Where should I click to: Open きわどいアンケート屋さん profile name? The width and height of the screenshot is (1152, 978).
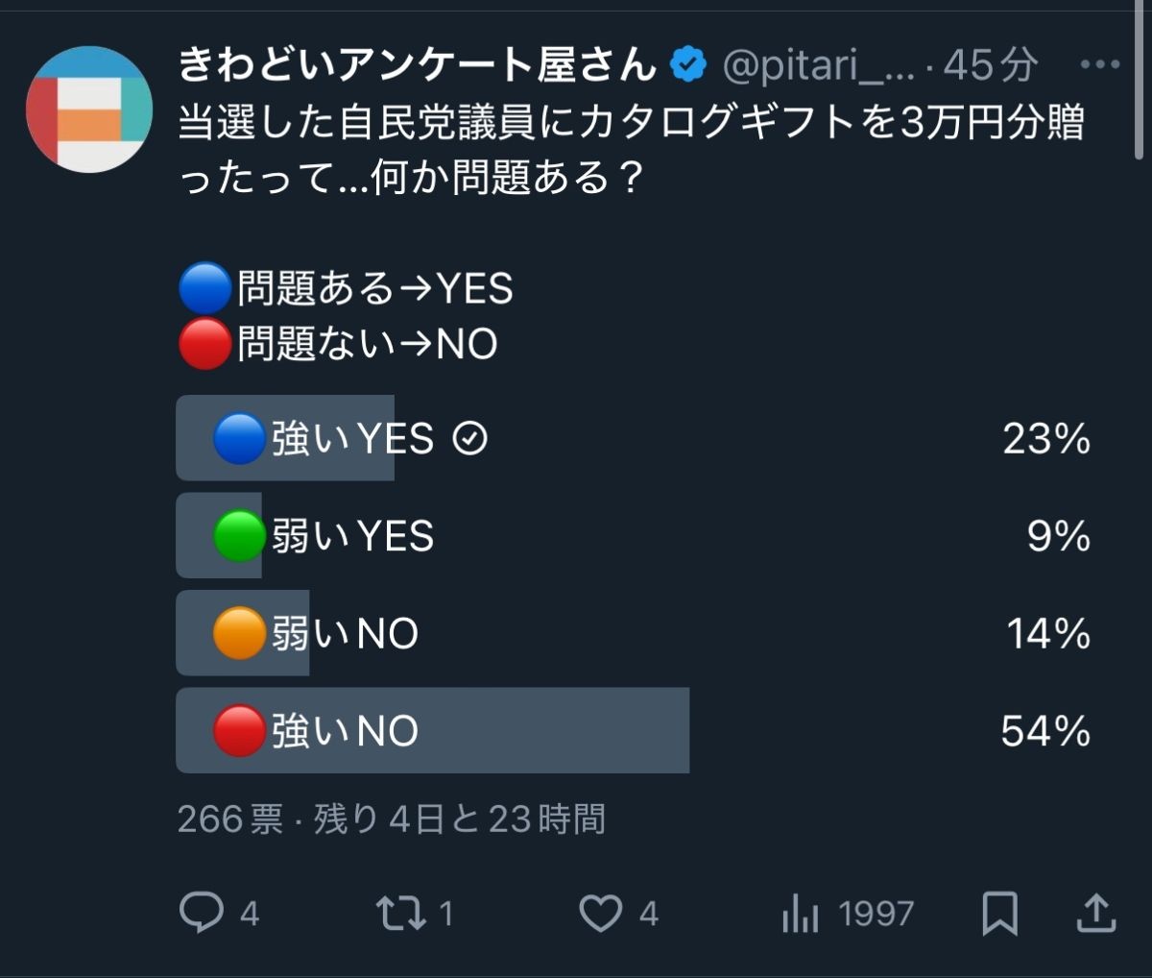click(x=418, y=65)
